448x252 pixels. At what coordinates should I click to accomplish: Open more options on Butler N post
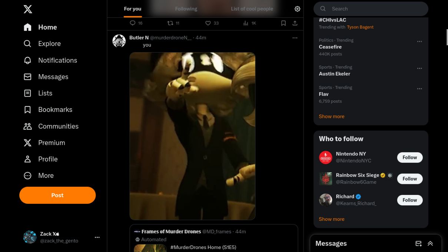point(295,38)
